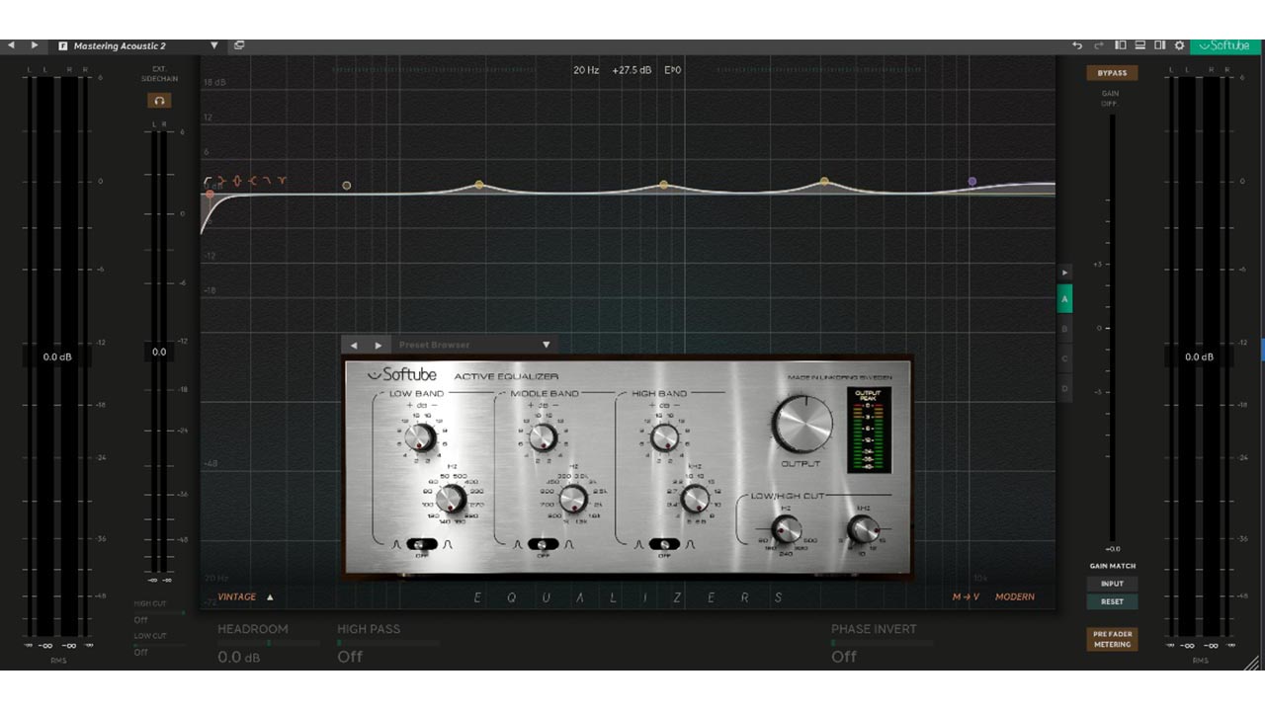
Task: Open the Mastering Acoustic 2 preset dropdown
Action: point(213,45)
